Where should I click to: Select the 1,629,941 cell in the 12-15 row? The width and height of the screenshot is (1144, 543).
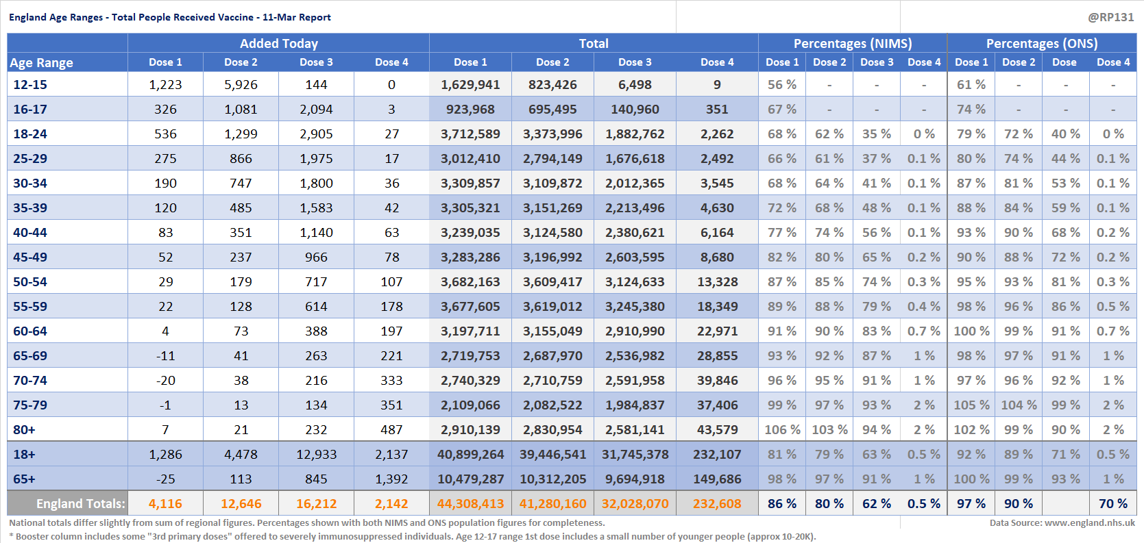(x=470, y=85)
